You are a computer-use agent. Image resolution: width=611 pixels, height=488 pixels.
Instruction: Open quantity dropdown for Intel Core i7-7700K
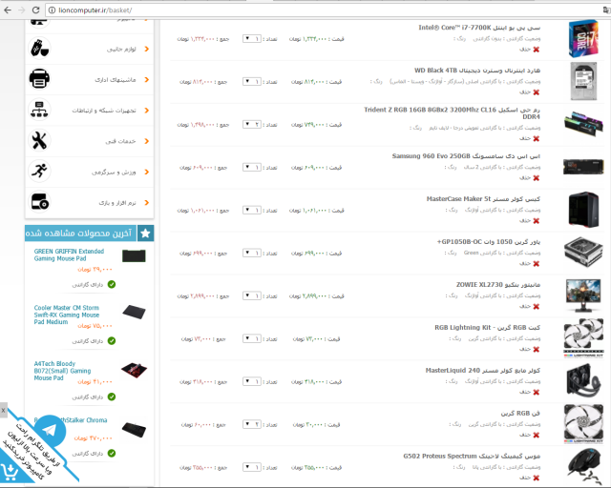(251, 39)
